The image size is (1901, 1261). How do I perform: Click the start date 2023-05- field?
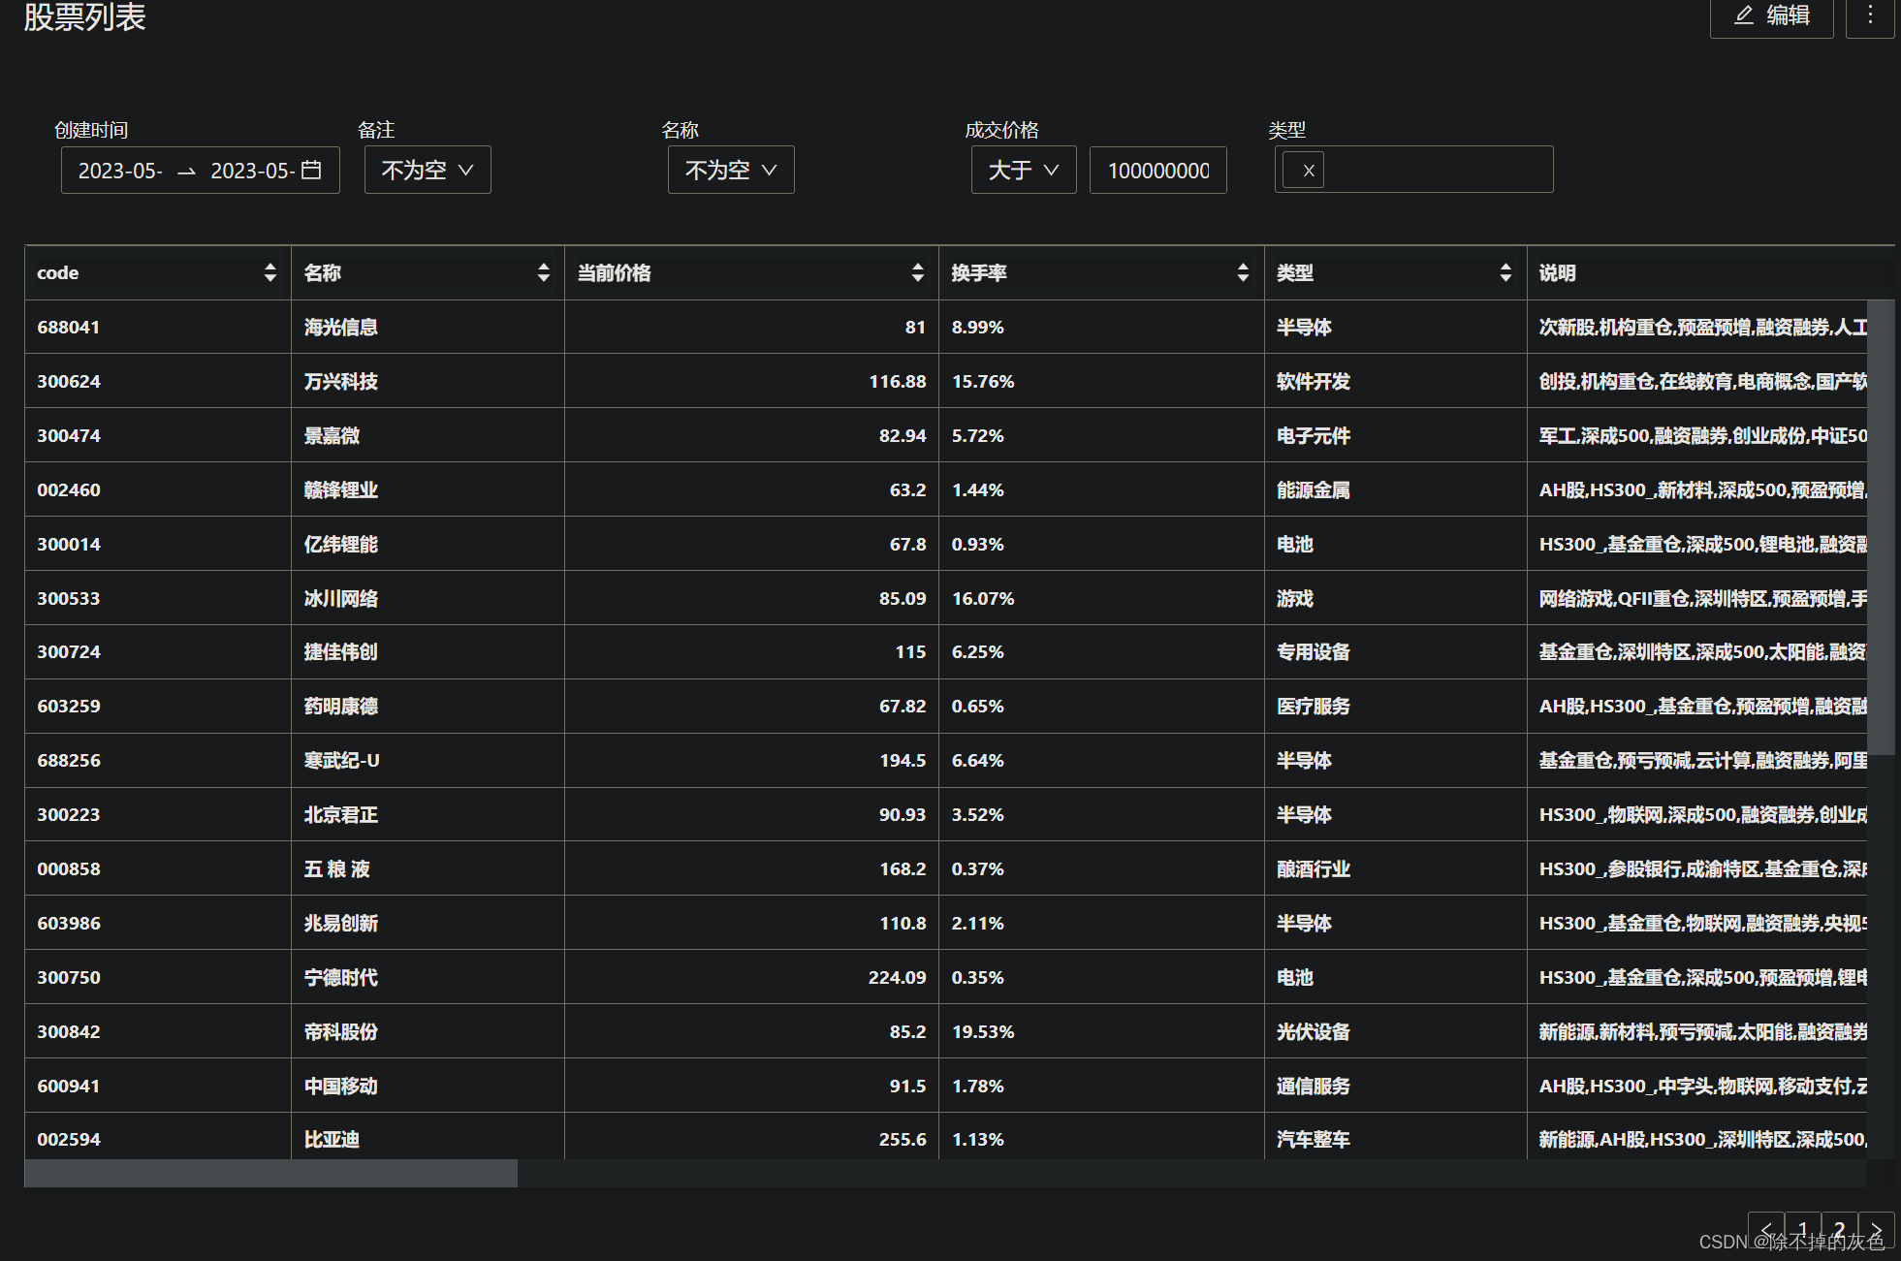[120, 171]
